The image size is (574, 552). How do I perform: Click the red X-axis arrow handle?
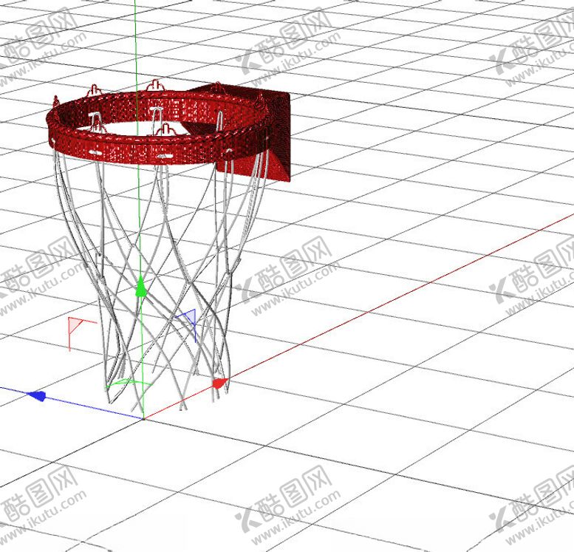(219, 383)
